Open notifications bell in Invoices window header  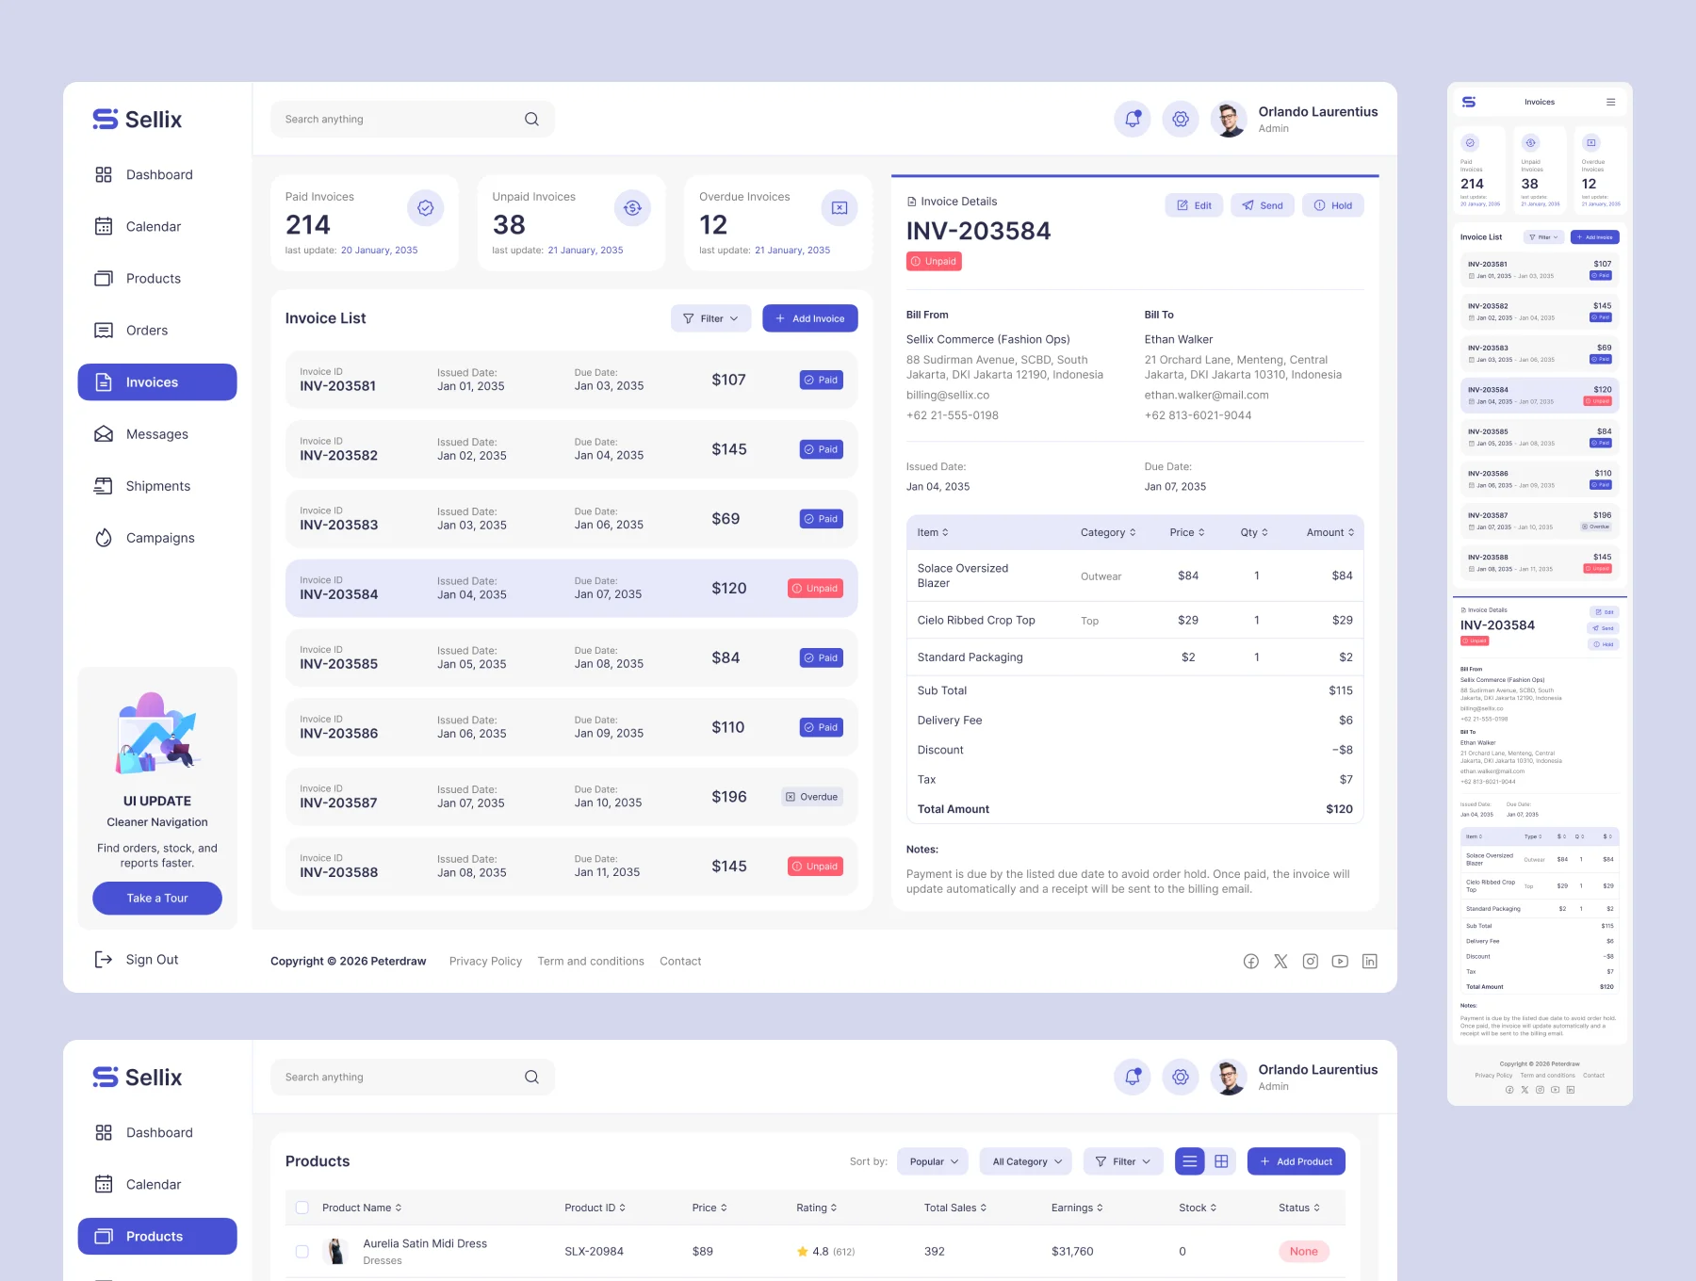click(1133, 119)
